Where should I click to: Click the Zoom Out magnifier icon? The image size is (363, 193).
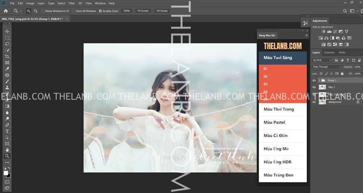pos(36,11)
